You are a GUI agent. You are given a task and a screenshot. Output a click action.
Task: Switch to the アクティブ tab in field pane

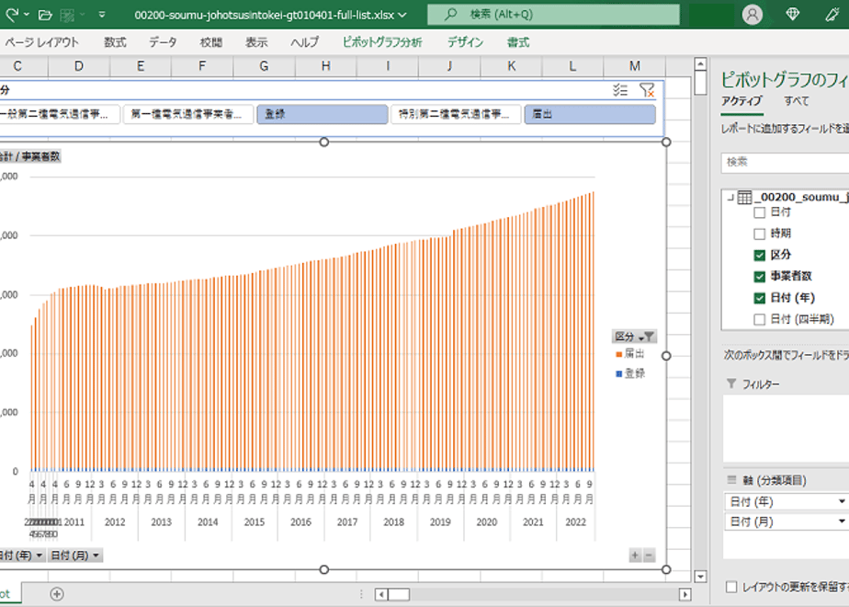(741, 101)
